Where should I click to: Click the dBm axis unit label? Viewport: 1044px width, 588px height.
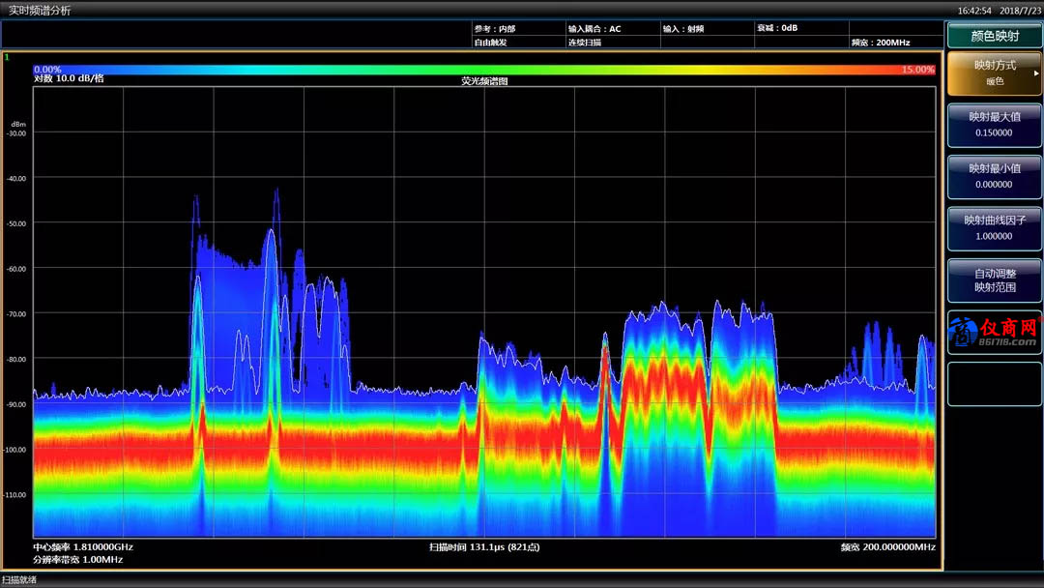point(18,124)
